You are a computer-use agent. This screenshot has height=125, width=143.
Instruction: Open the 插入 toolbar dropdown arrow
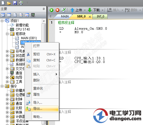point(122,10)
